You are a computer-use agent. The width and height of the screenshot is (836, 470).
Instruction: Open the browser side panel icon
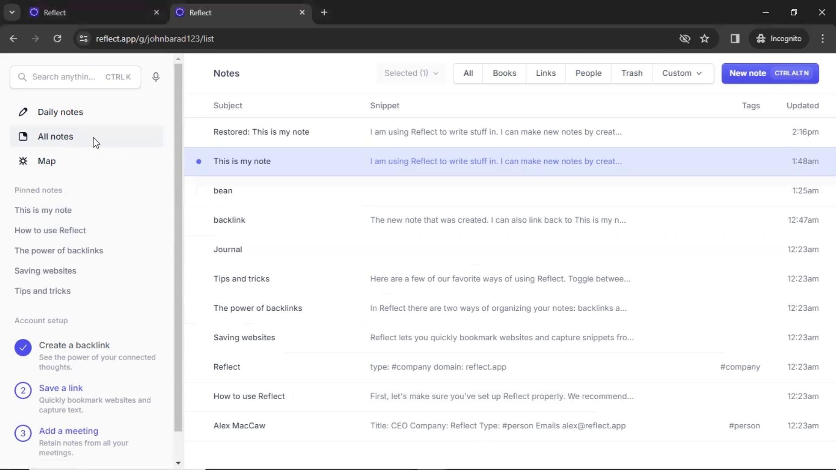(735, 39)
